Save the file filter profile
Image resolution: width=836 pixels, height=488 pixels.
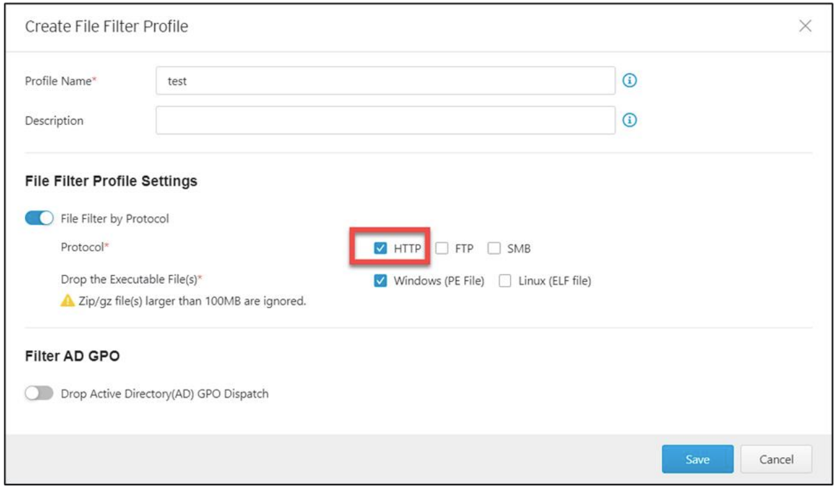697,459
